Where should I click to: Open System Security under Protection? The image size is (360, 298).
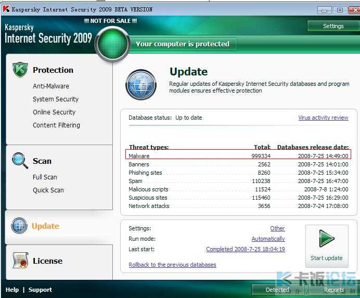(56, 99)
